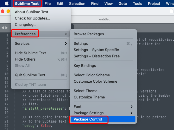
Task: Open the Project menu
Action: click(x=154, y=3)
